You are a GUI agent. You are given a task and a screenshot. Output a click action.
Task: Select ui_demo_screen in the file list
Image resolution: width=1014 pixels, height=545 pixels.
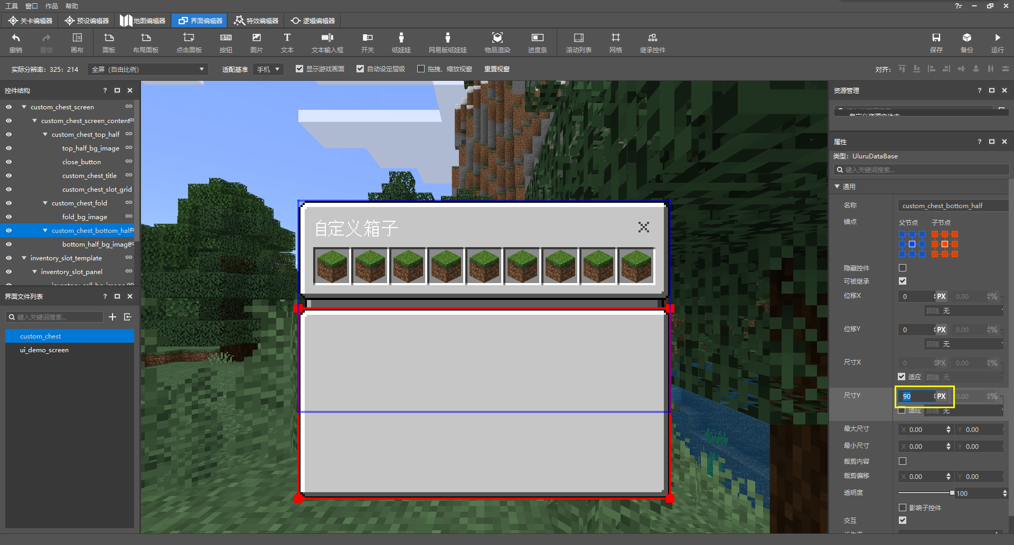coord(70,350)
